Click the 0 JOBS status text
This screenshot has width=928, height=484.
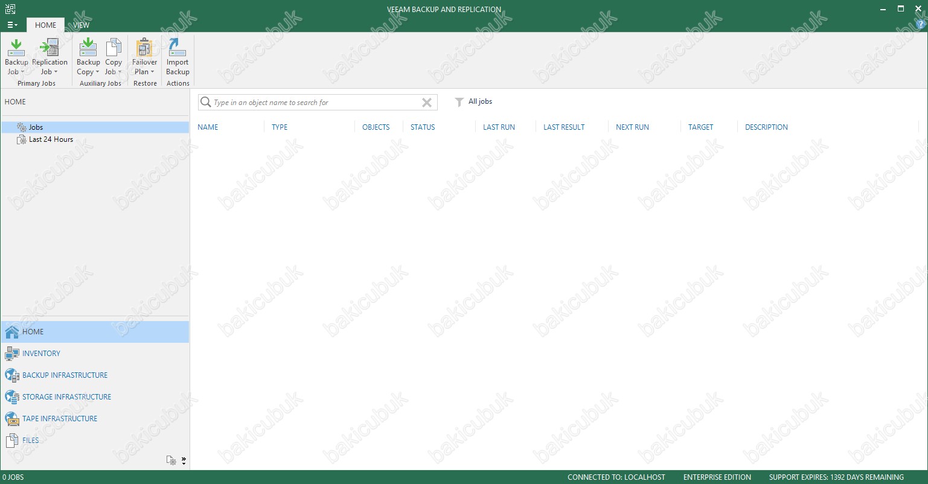click(x=13, y=477)
